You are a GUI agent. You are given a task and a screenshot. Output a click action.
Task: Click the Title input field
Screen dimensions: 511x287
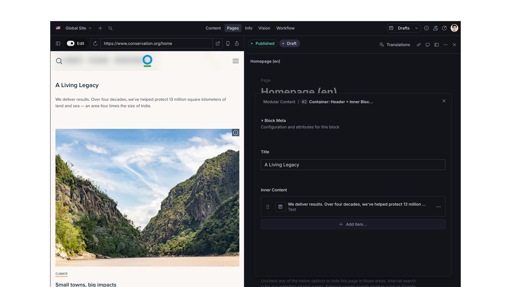(353, 165)
